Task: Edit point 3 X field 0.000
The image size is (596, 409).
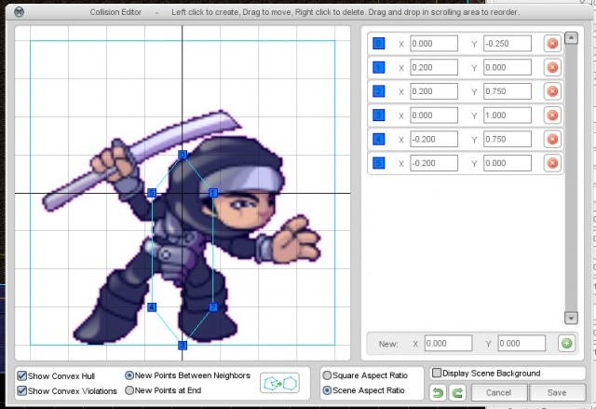Action: [434, 116]
